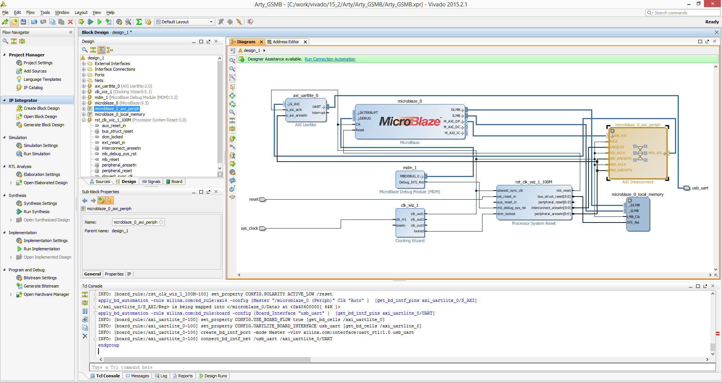Click the Tcl Console horizontal scrollbar
Viewport: 722px width, 383px height.
(207, 359)
